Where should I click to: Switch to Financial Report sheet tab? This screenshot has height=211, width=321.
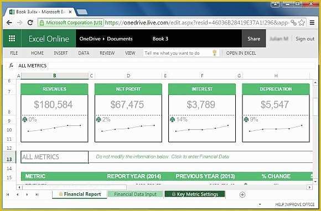pos(80,194)
